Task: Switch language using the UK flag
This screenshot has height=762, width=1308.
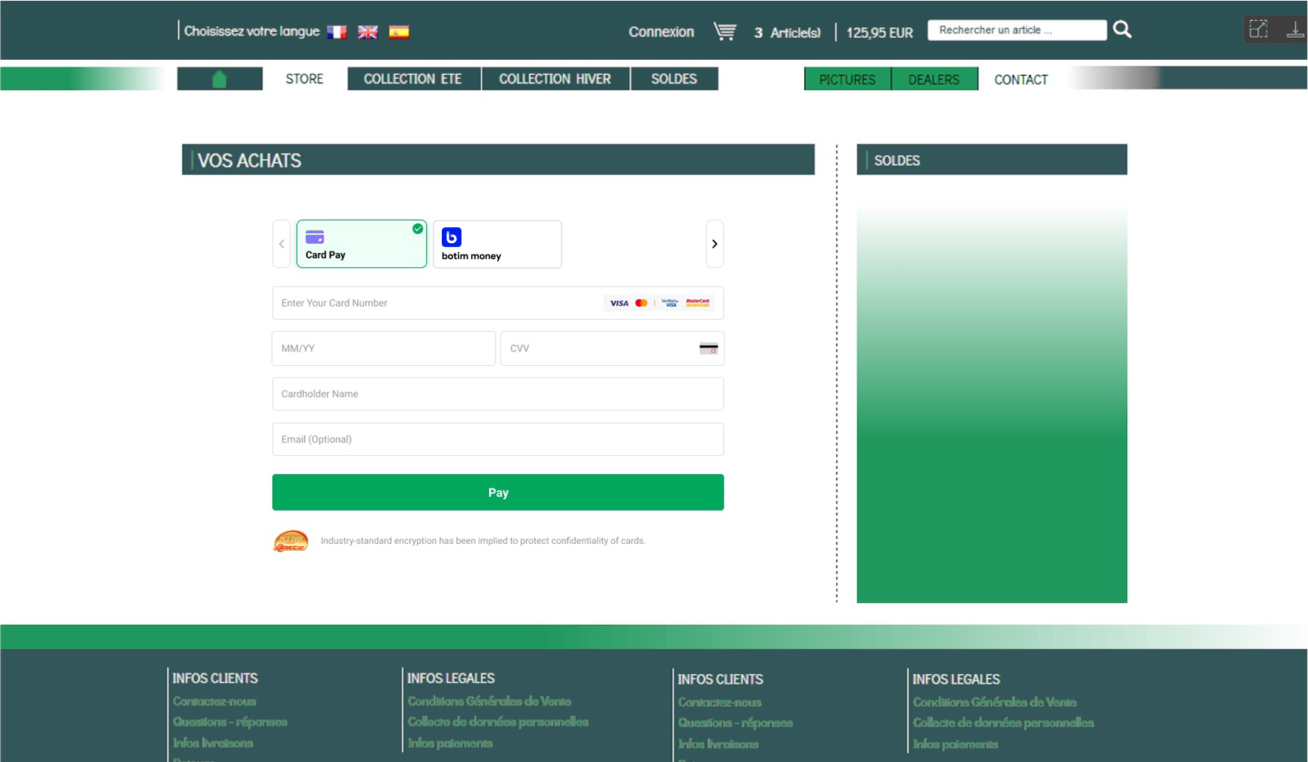Action: [x=368, y=32]
